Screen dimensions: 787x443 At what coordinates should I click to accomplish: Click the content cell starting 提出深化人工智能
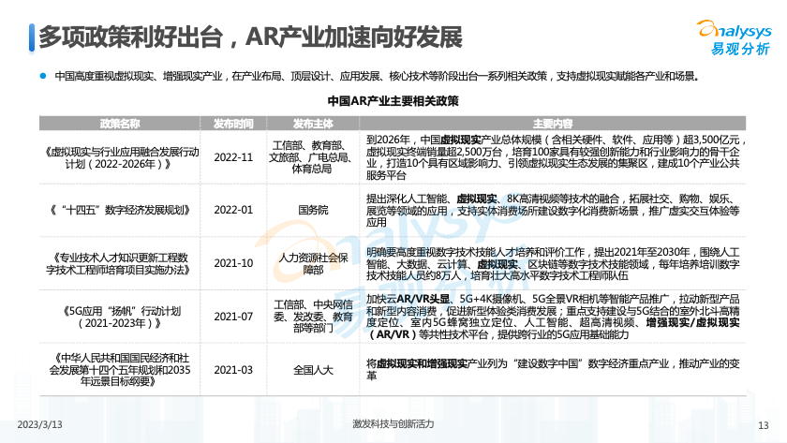coord(553,210)
